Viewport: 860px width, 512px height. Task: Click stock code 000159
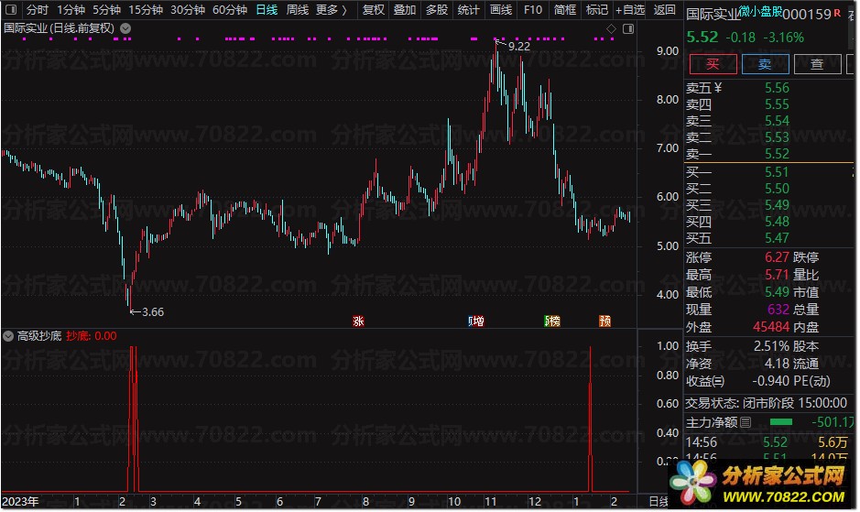[807, 15]
